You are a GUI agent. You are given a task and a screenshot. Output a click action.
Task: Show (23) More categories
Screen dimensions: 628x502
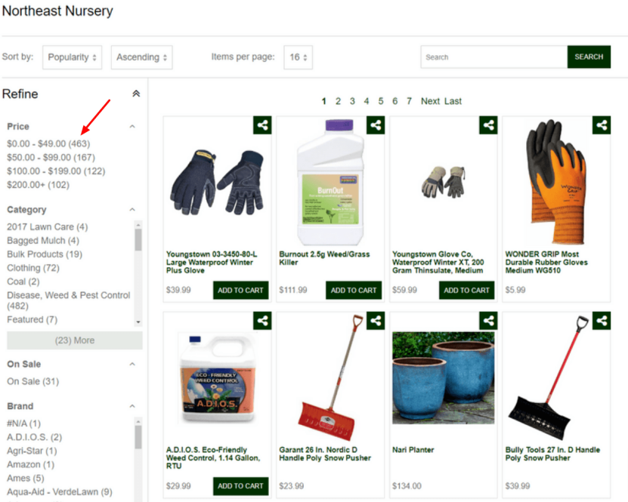coord(75,340)
